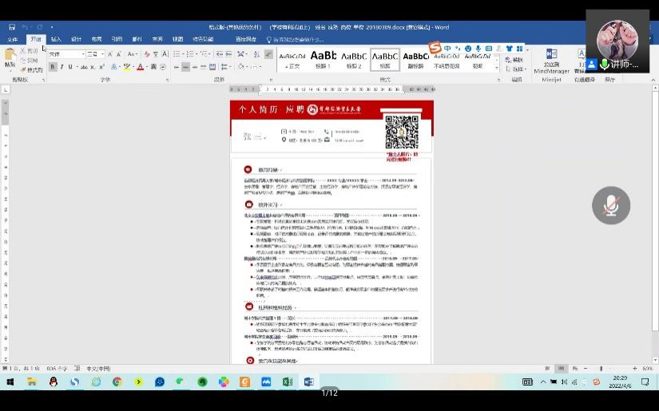Viewport: 659px width, 411px height.
Task: Click the bullet list icon
Action: click(x=177, y=54)
